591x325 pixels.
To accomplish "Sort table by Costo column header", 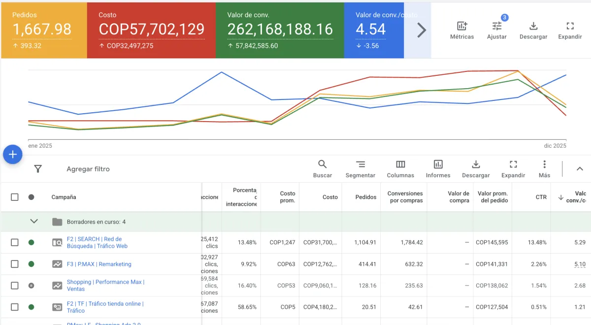I will (330, 197).
